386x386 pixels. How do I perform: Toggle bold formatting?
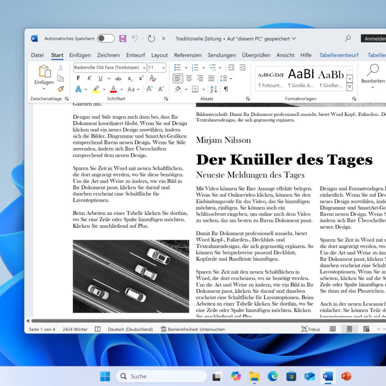(78, 78)
